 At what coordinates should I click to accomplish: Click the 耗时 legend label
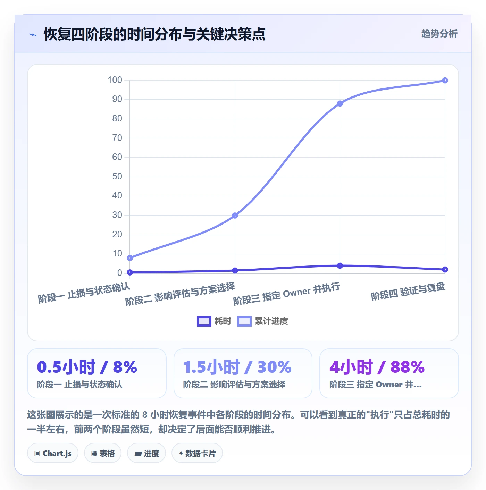click(223, 321)
